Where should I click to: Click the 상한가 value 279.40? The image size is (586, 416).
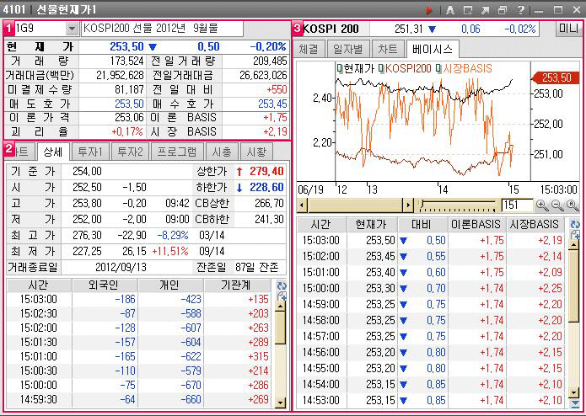(266, 171)
